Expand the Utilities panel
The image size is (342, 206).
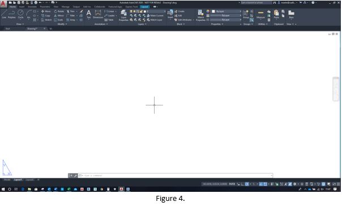(263, 24)
